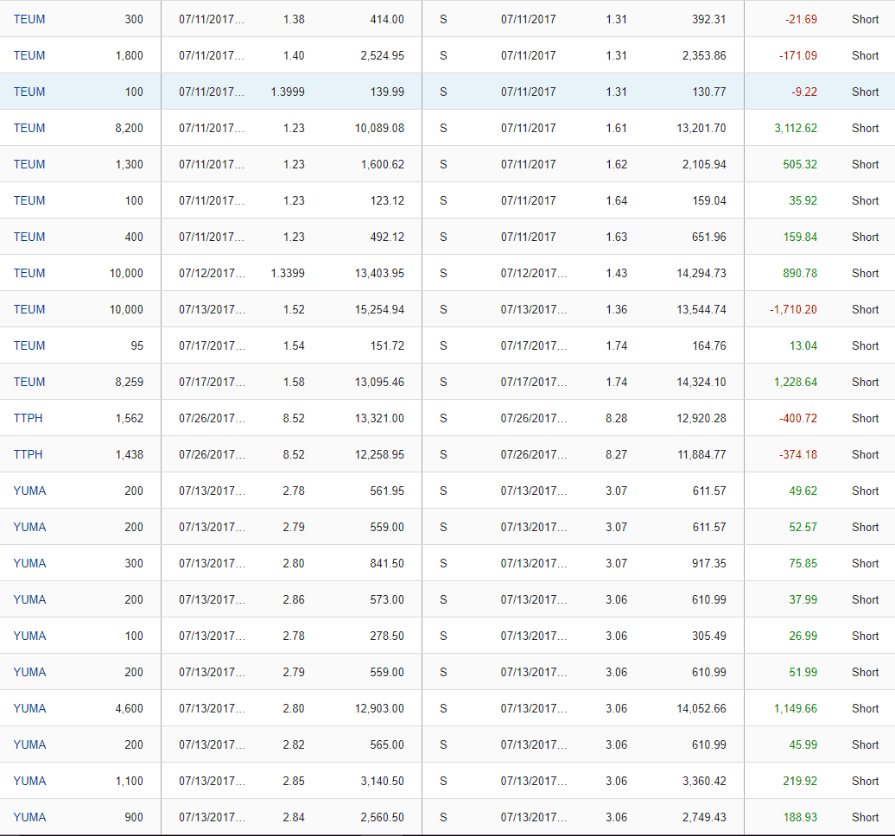Click the Short label in the -21.69 row

point(866,19)
